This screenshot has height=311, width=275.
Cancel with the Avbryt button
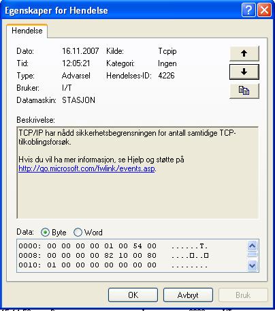(188, 295)
